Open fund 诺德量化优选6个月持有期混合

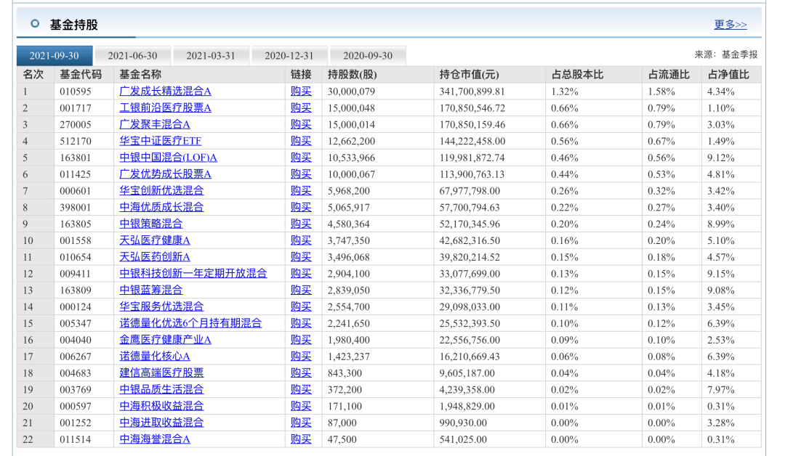[x=190, y=323]
